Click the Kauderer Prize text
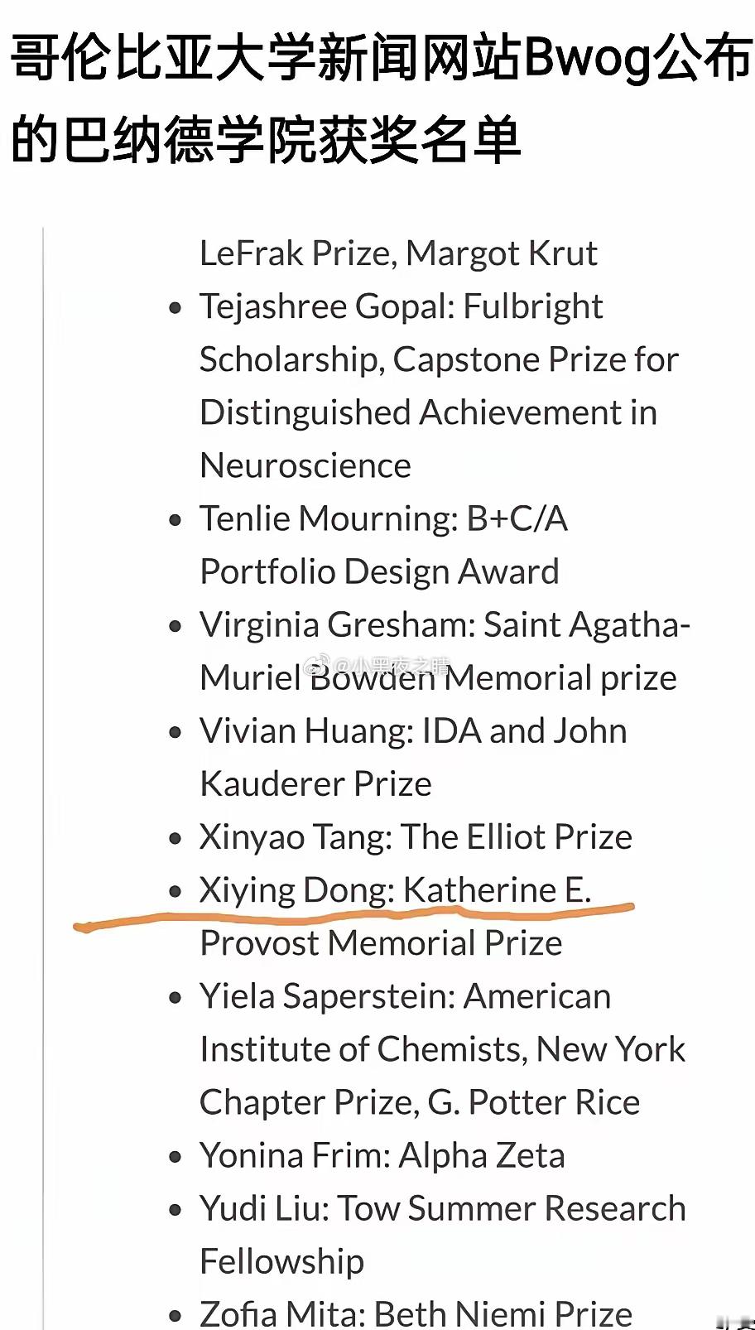755x1330 pixels. pos(315,784)
